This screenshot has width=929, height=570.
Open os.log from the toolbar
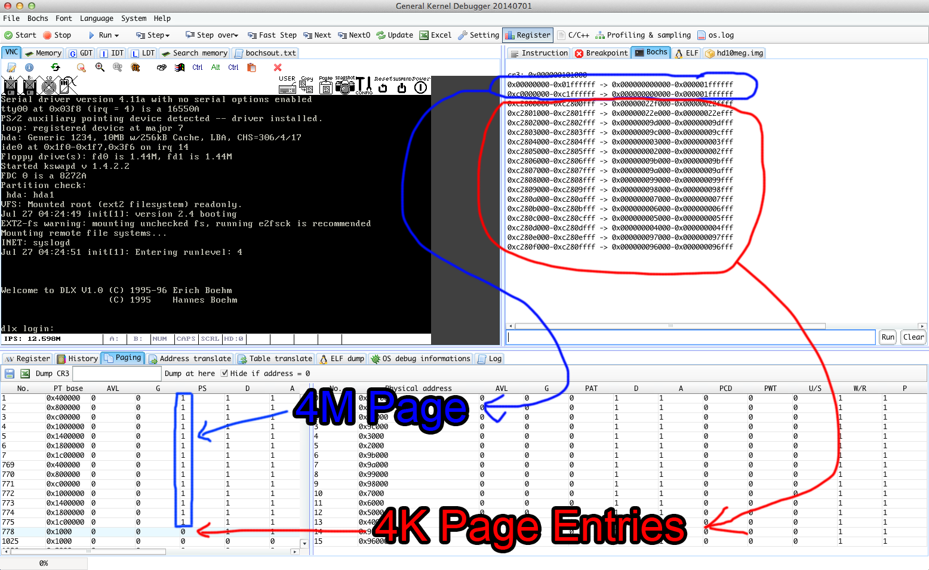(x=716, y=35)
